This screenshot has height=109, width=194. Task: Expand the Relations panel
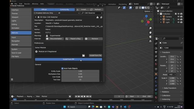(166, 92)
